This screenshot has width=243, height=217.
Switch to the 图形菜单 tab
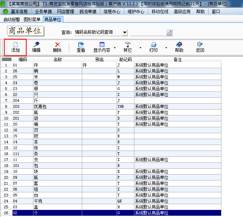pyautogui.click(x=32, y=19)
